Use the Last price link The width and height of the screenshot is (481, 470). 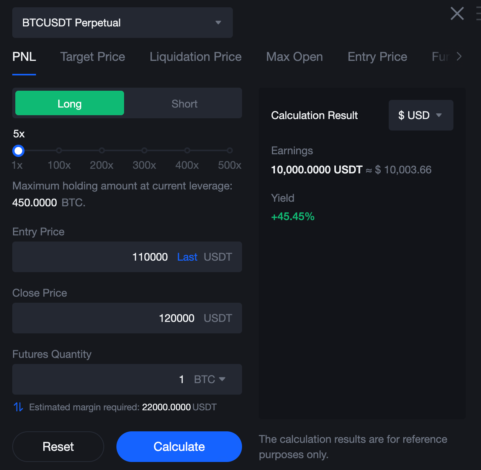click(187, 257)
